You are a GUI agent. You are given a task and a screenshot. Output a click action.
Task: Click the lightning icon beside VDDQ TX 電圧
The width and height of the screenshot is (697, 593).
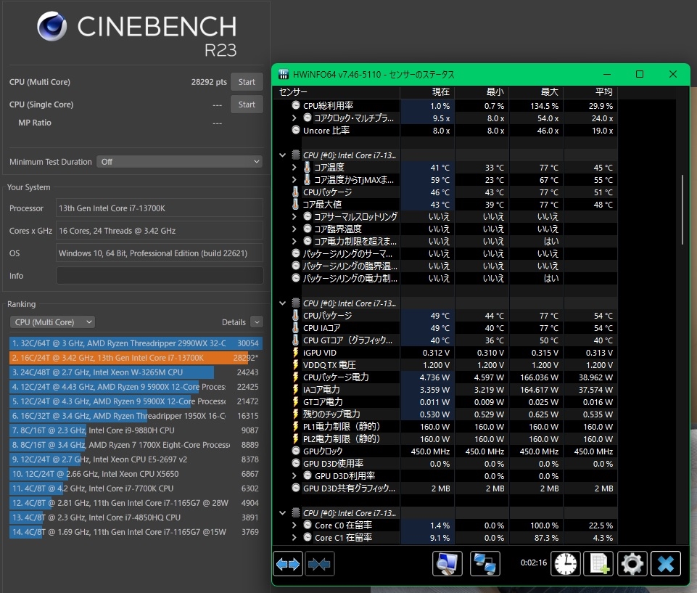(296, 365)
